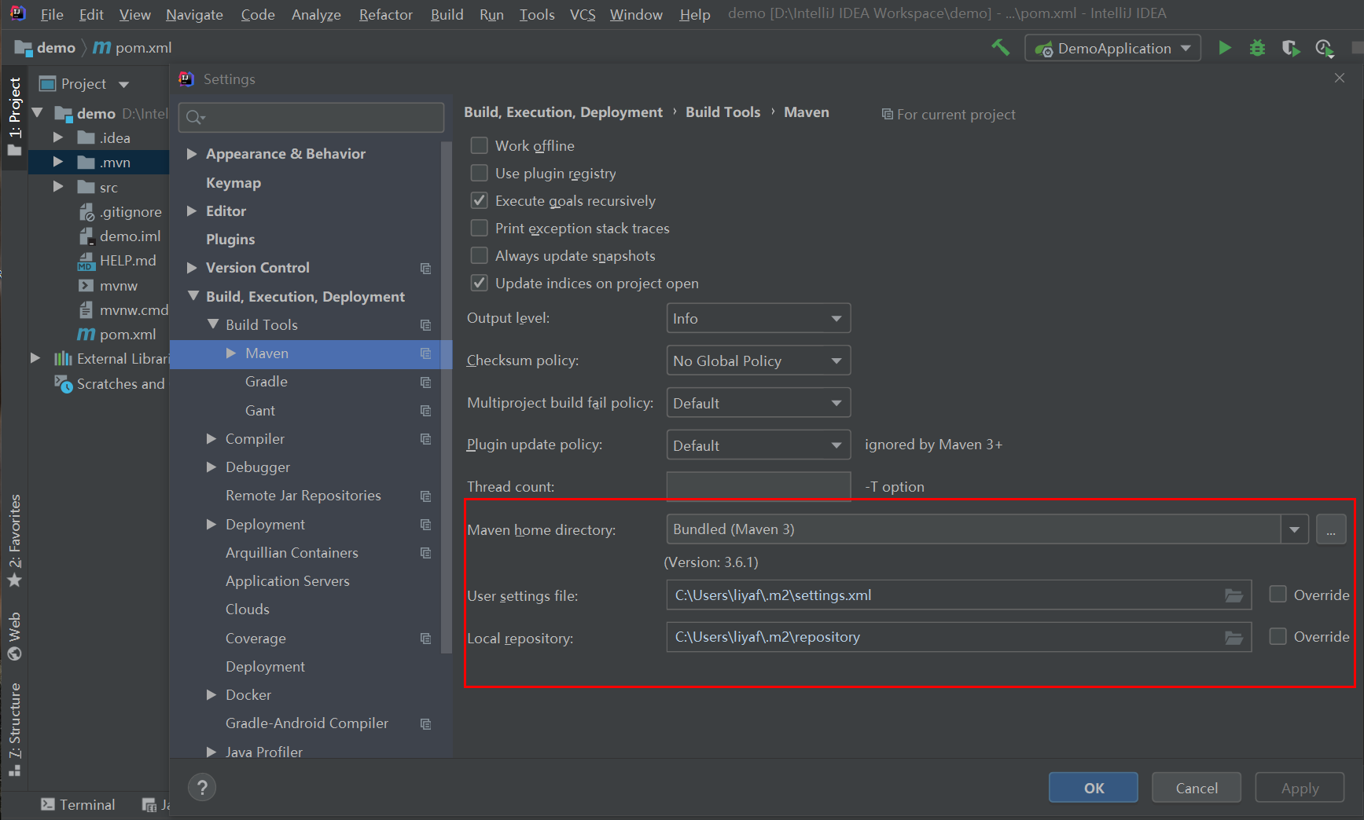The width and height of the screenshot is (1364, 820).
Task: Enable Work offline checkbox
Action: click(x=479, y=145)
